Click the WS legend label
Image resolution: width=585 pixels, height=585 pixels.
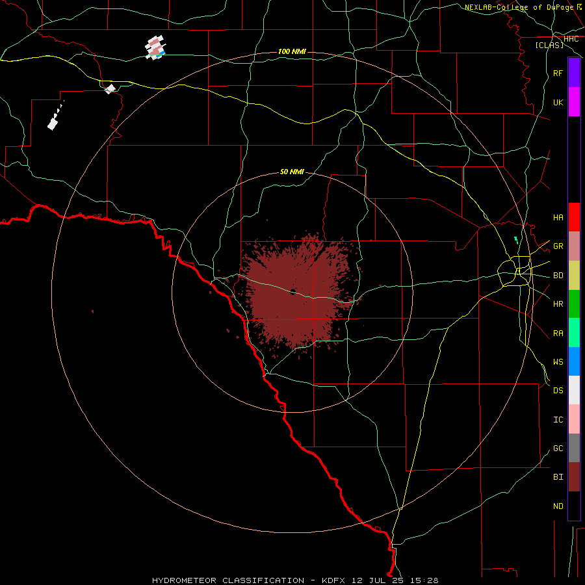pyautogui.click(x=558, y=361)
